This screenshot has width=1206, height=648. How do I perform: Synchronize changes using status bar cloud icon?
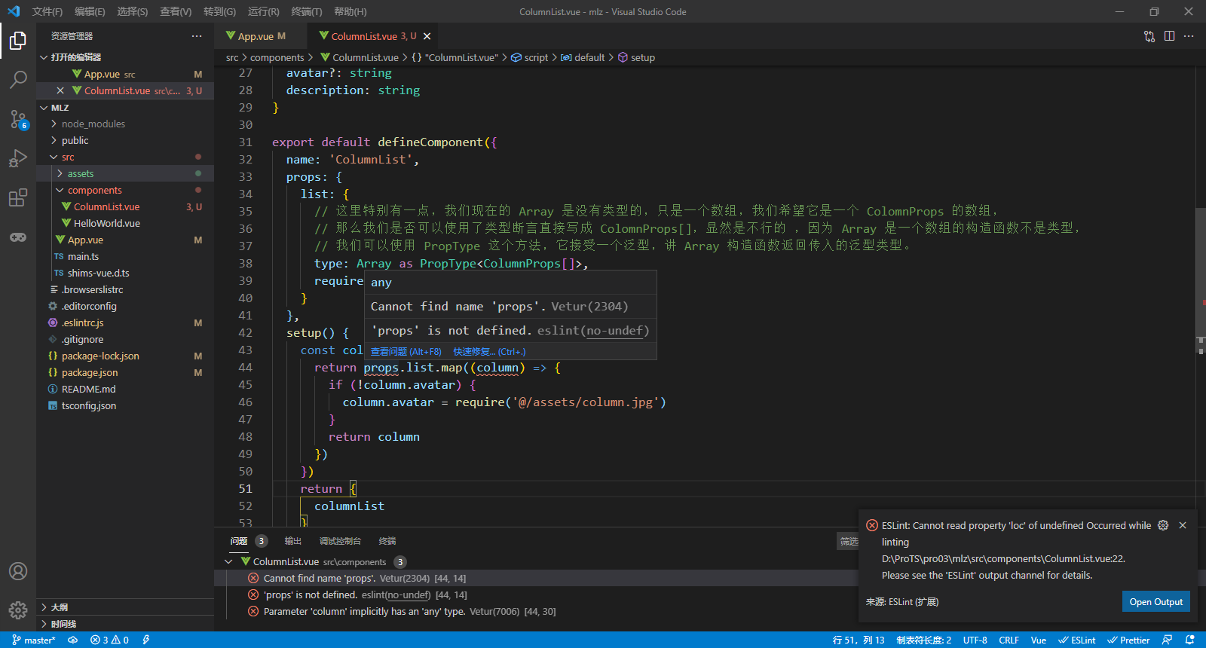tap(73, 640)
